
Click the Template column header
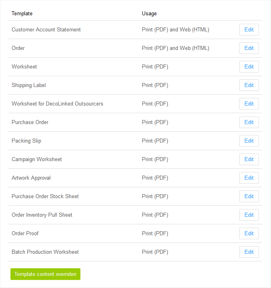[x=22, y=14]
